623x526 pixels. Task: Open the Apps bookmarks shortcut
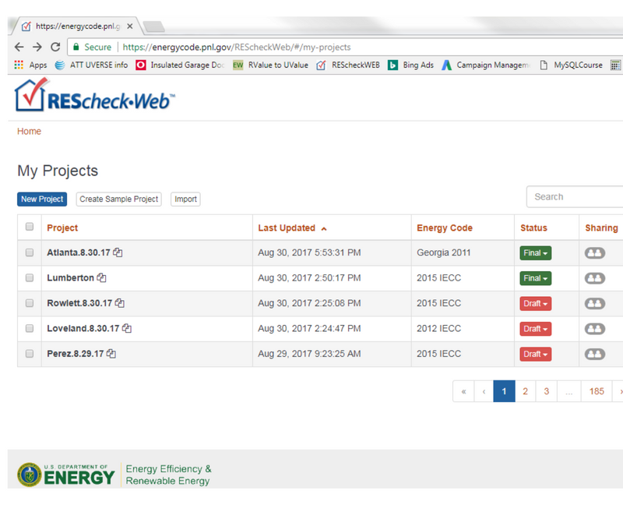[31, 65]
